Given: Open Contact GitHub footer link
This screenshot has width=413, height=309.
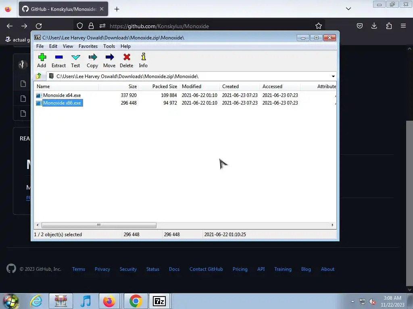Looking at the screenshot, I should click(206, 269).
